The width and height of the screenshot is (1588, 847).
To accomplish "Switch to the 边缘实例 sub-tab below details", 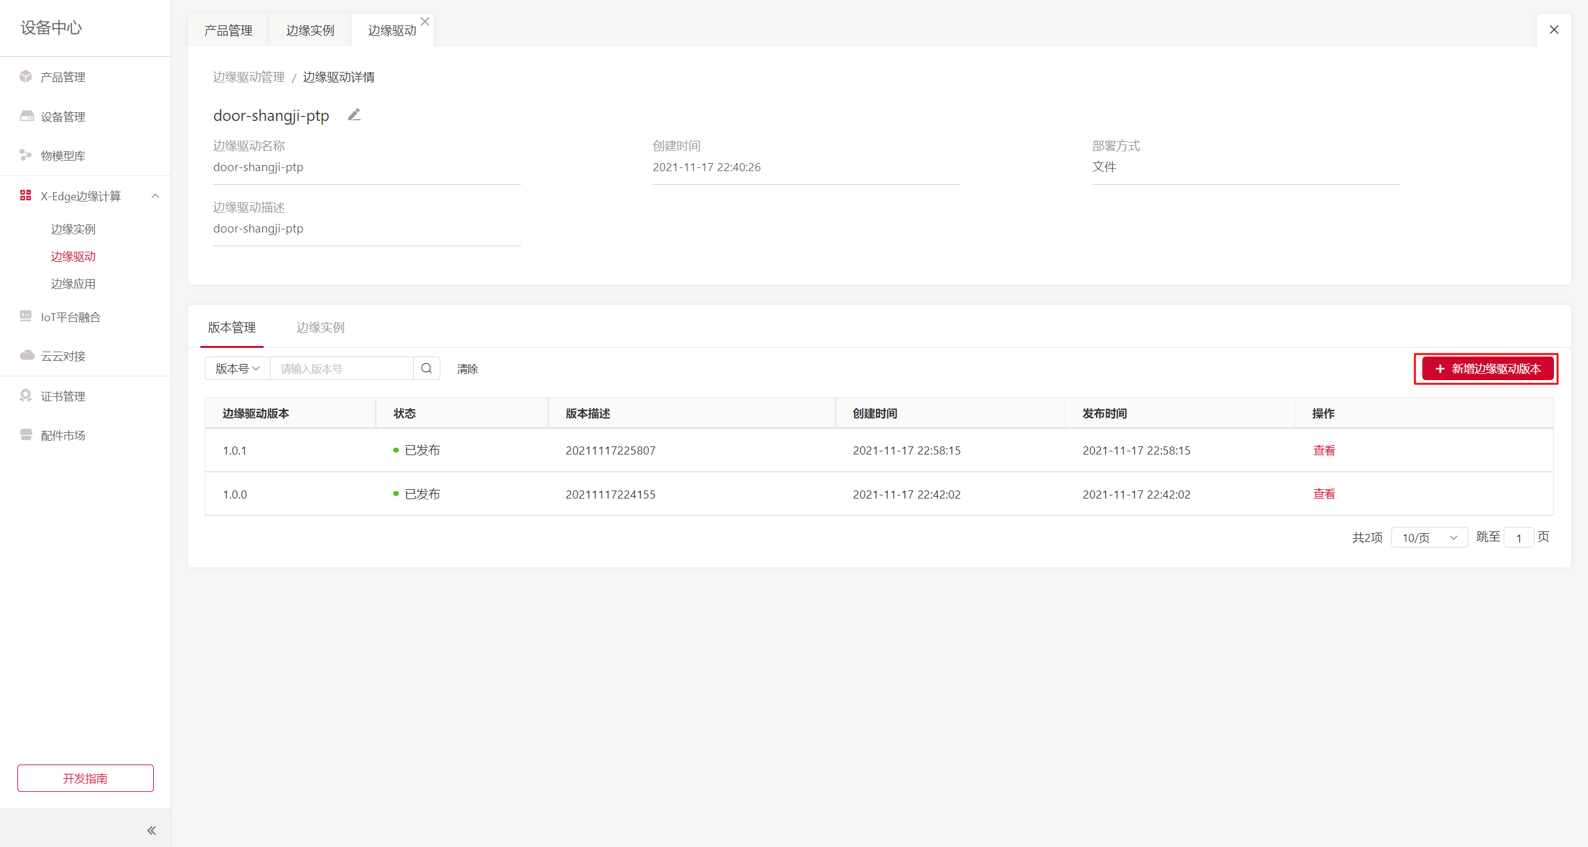I will click(320, 327).
